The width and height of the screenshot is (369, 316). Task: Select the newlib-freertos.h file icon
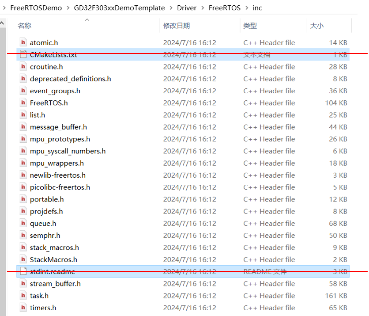click(x=23, y=175)
